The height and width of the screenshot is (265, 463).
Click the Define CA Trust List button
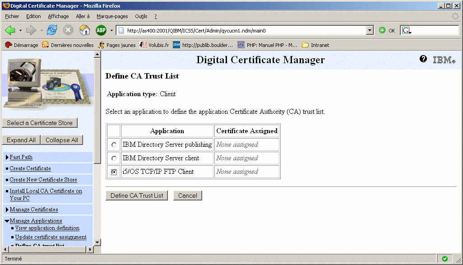[137, 195]
